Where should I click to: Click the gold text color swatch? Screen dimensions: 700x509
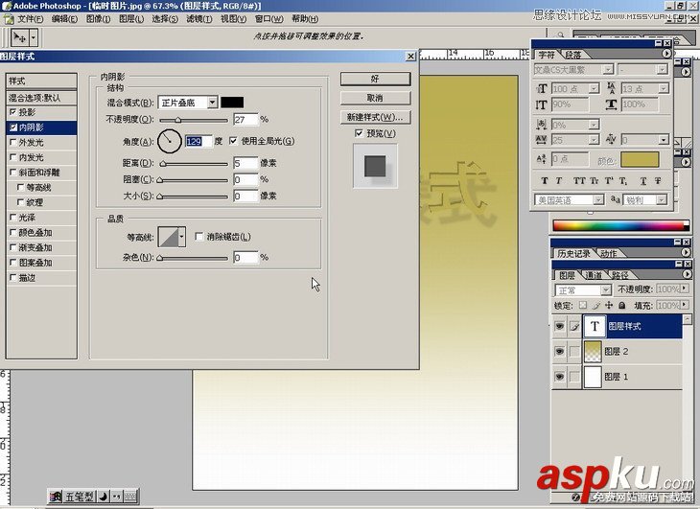(640, 160)
